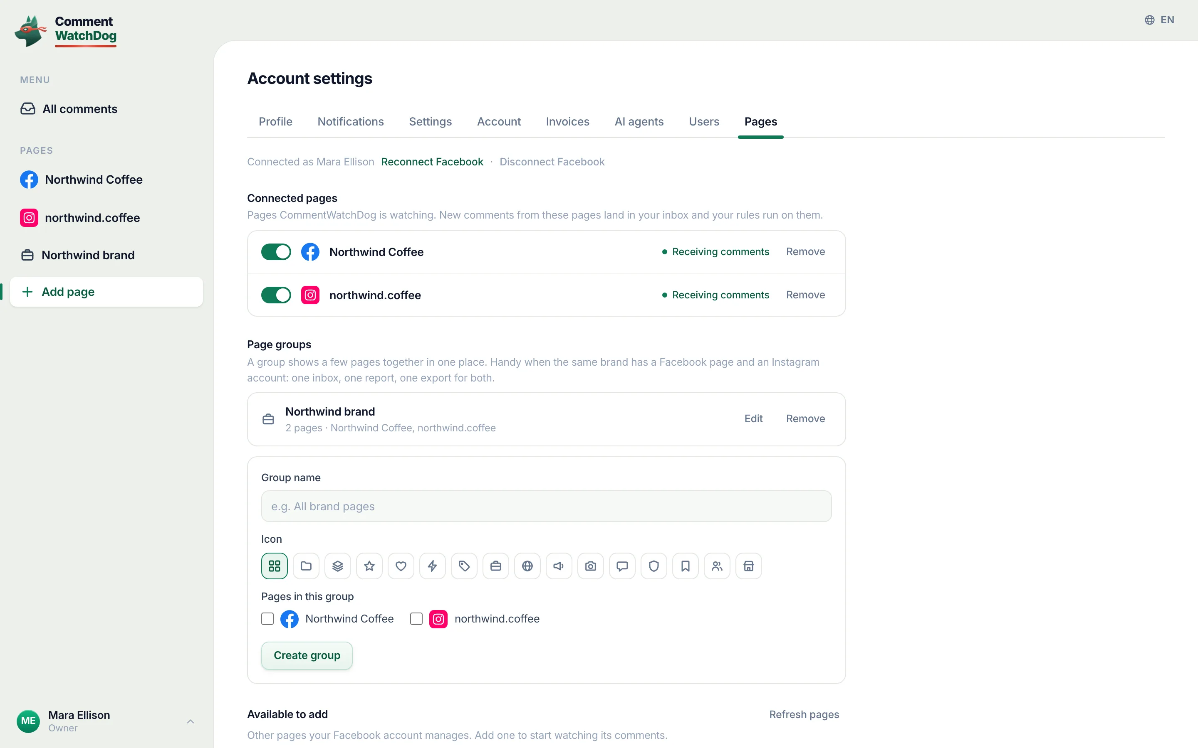Switch to the AI agents tab
1198x748 pixels.
(639, 122)
